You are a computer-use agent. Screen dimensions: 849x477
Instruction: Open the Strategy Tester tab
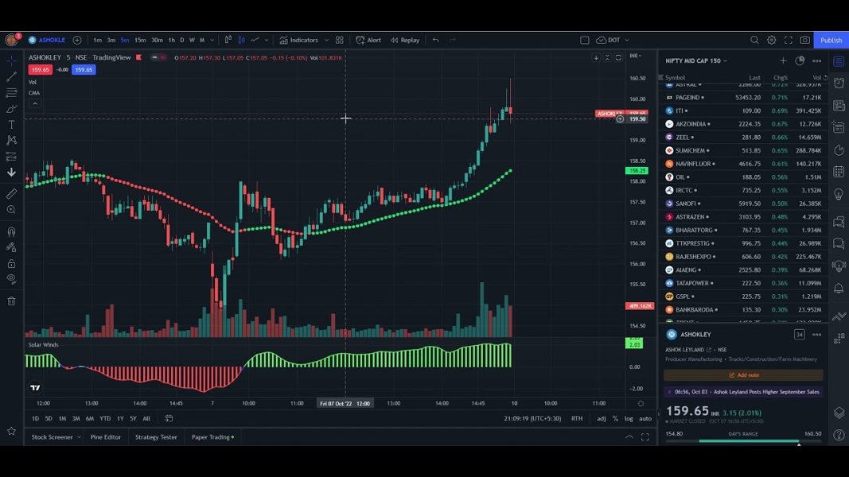156,437
